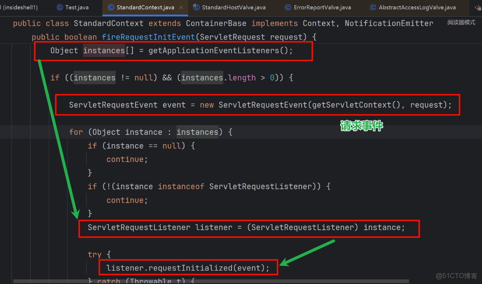Click the class icon on ErrorReportValve.java tab
The height and width of the screenshot is (284, 482).
287,7
